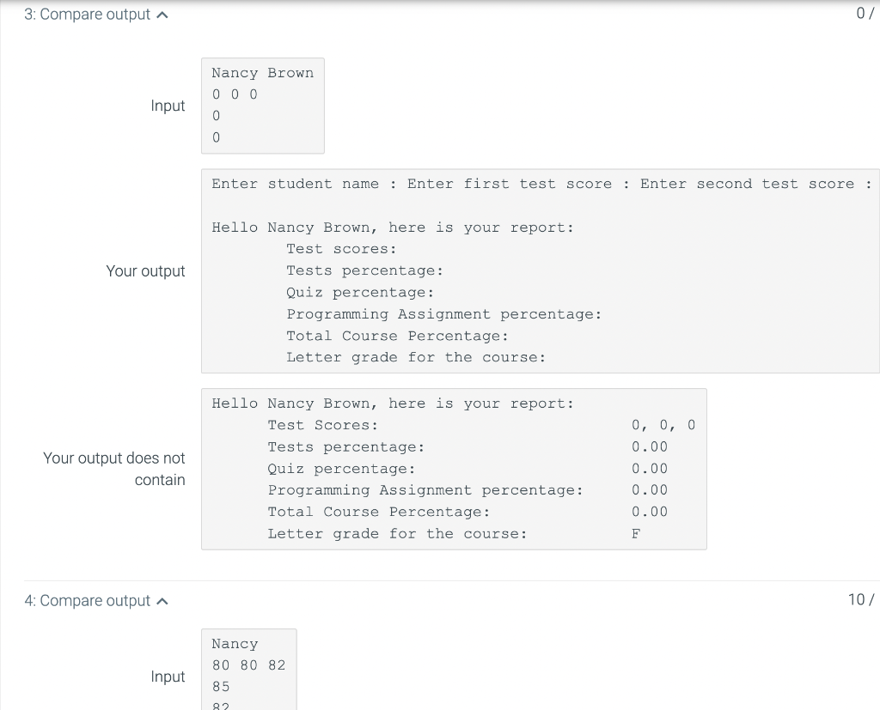Click the 'Your output does not contain' panel
The width and height of the screenshot is (880, 710).
(454, 468)
